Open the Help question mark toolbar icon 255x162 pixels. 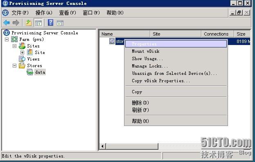coord(51,22)
